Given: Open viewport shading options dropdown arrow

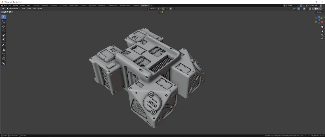Looking at the screenshot, I should [323, 8].
